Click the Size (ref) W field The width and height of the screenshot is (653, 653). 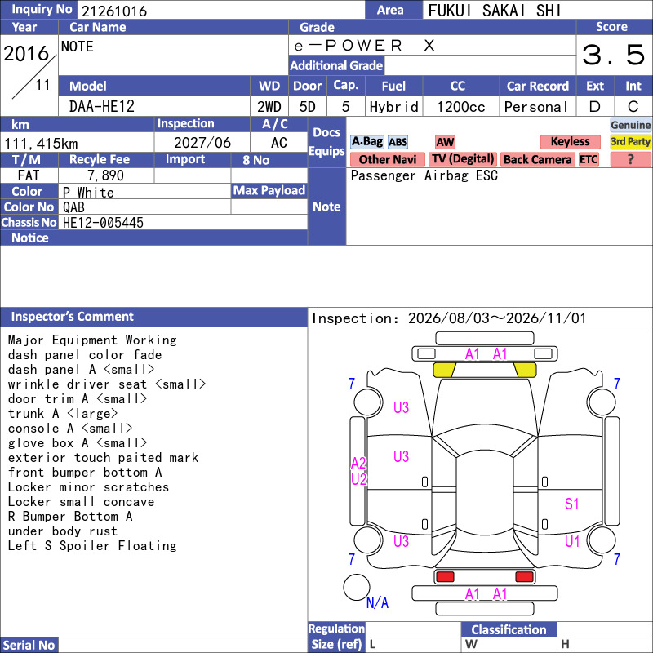(509, 644)
